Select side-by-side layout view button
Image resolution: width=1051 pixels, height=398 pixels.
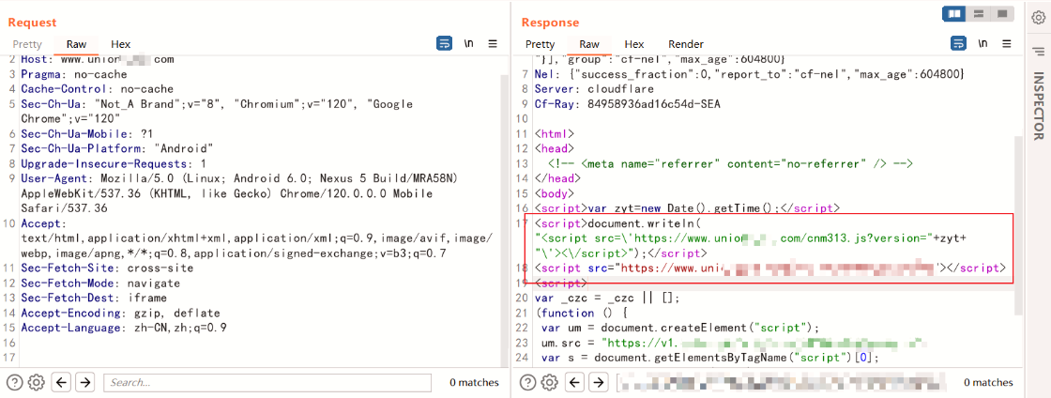point(953,13)
